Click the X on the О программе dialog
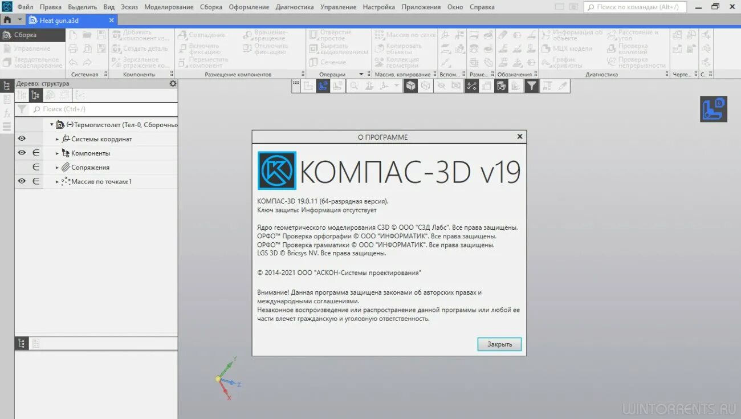 click(x=519, y=137)
